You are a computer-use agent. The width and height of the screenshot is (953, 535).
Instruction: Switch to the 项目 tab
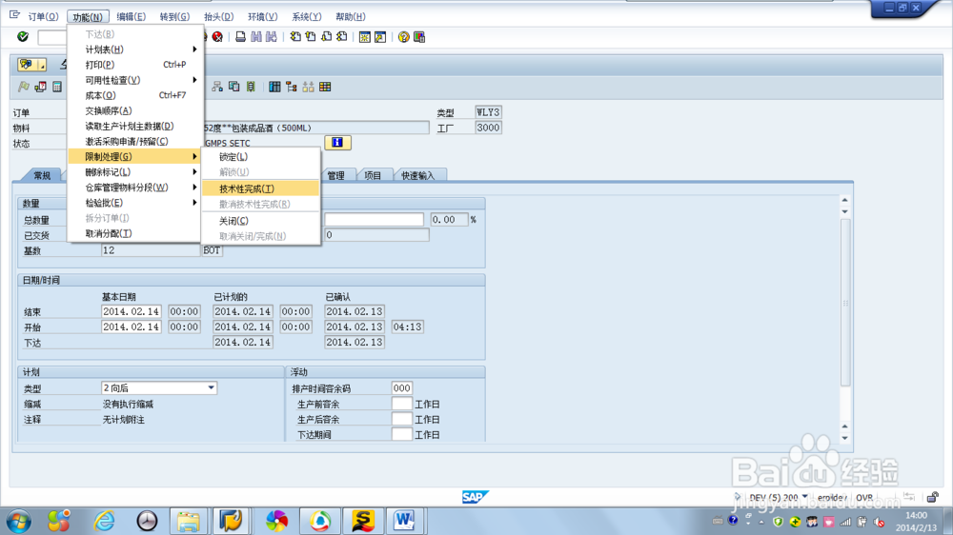click(x=373, y=175)
